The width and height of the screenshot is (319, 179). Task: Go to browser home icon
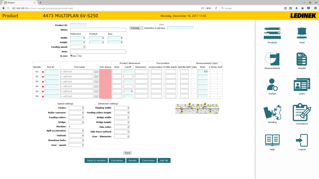pos(302,8)
